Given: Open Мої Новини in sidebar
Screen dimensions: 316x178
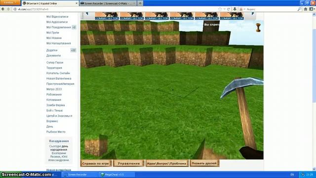Looking at the screenshot, I should (x=54, y=38).
